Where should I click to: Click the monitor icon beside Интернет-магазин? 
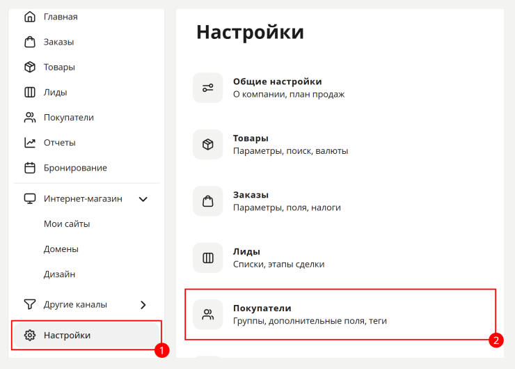point(30,199)
